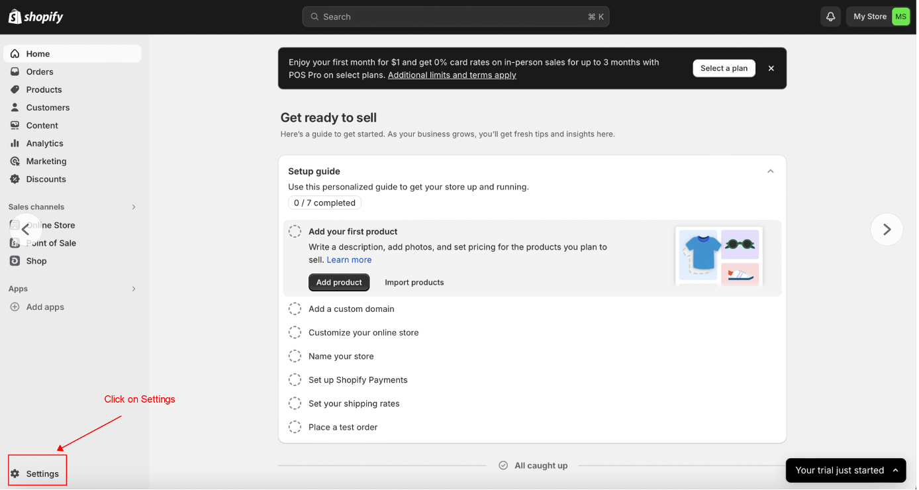919x490 pixels.
Task: Dismiss the promotional banner
Action: pos(771,68)
